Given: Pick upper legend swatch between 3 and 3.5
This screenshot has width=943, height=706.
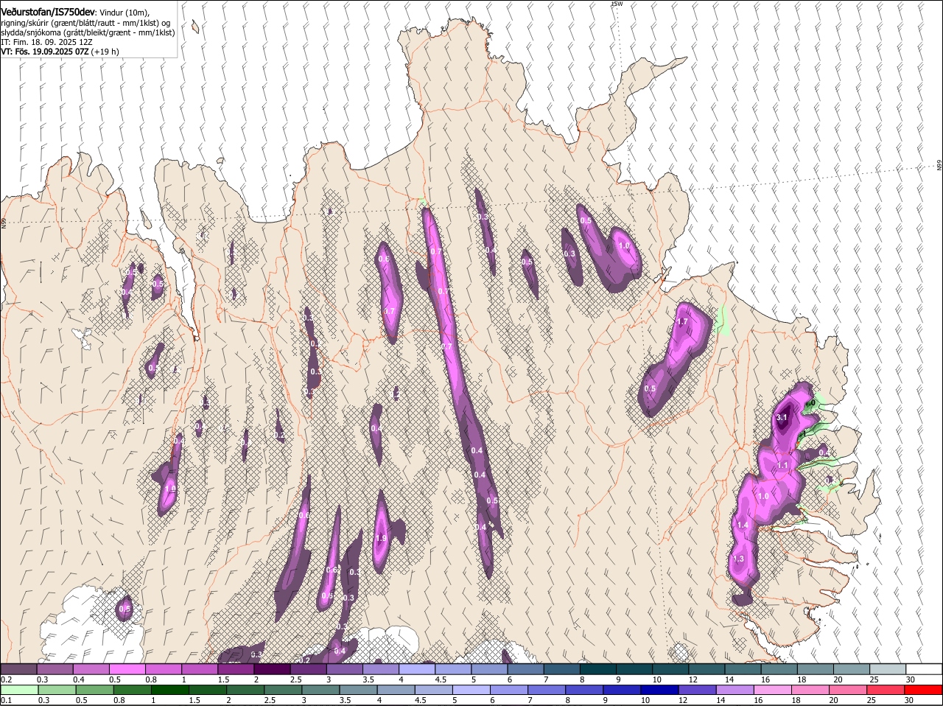Looking at the screenshot, I should click(344, 669).
